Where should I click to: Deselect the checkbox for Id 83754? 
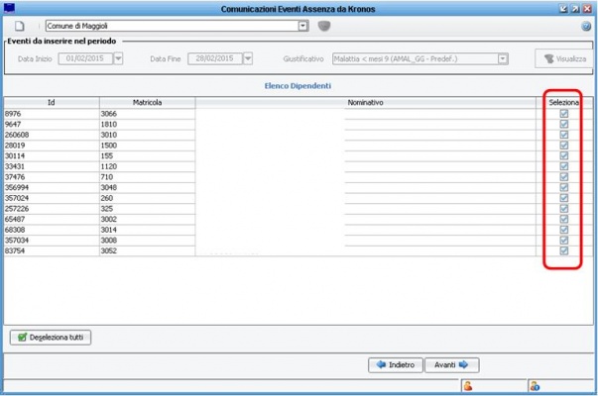click(x=564, y=251)
